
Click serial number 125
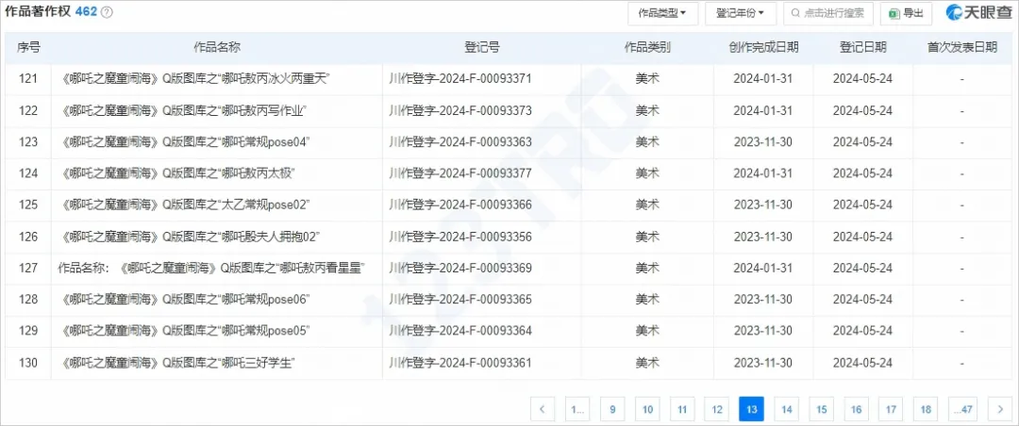point(28,205)
